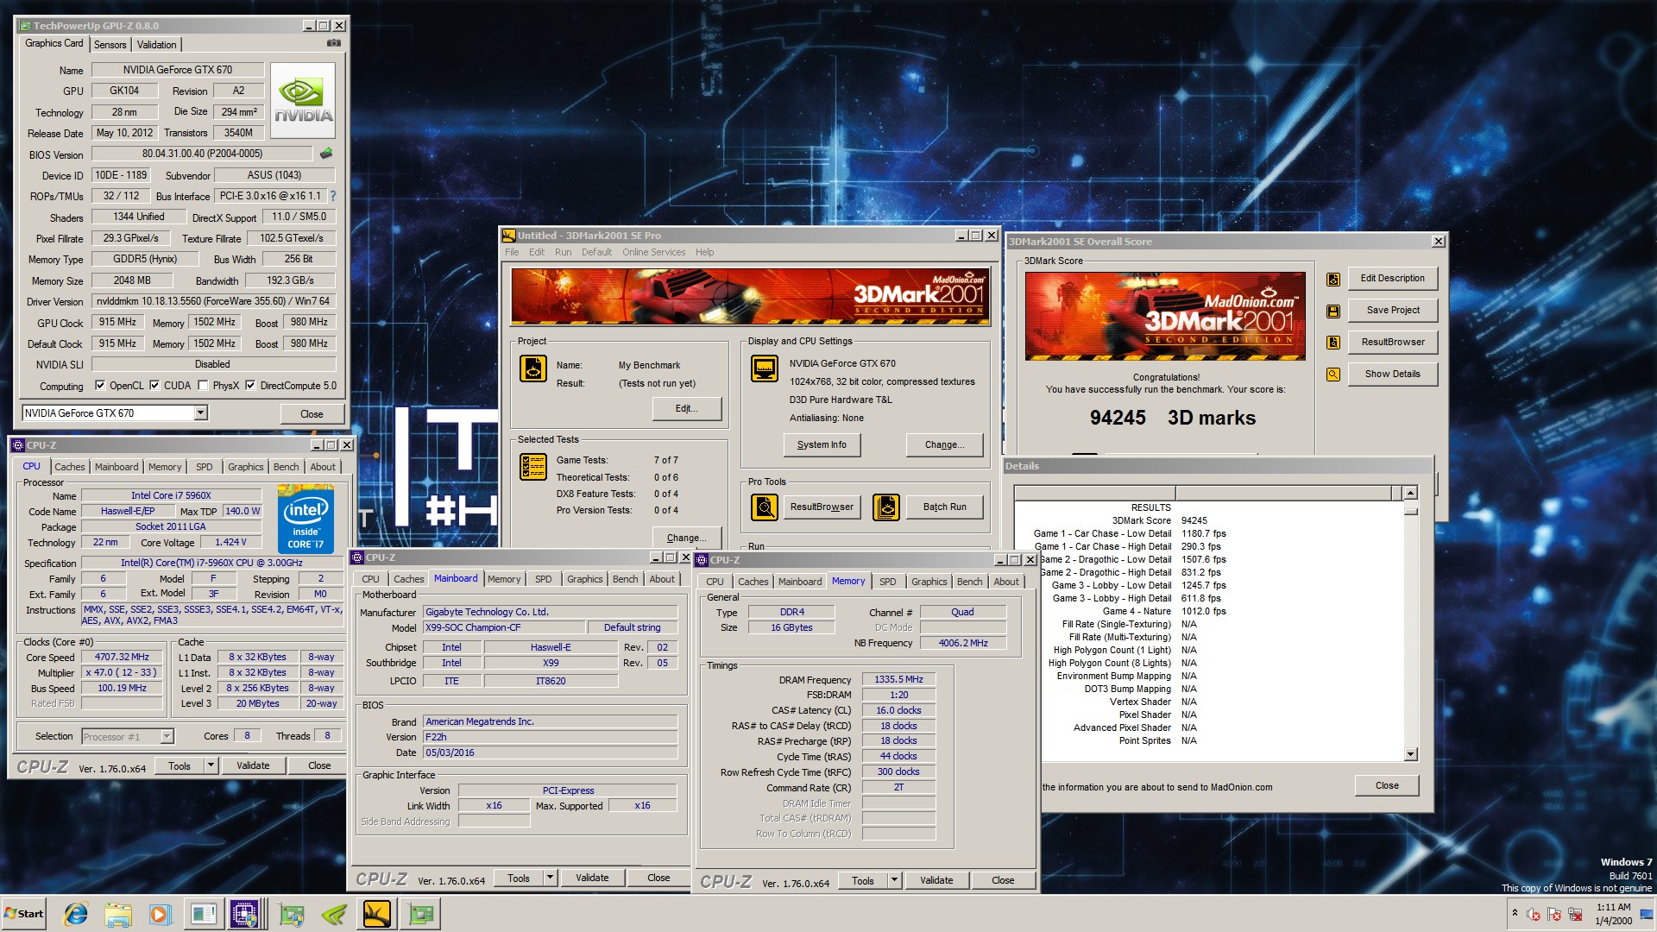Click the GPU-Z screenshot camera icon
Screen dimensions: 1657x932
coord(334,43)
